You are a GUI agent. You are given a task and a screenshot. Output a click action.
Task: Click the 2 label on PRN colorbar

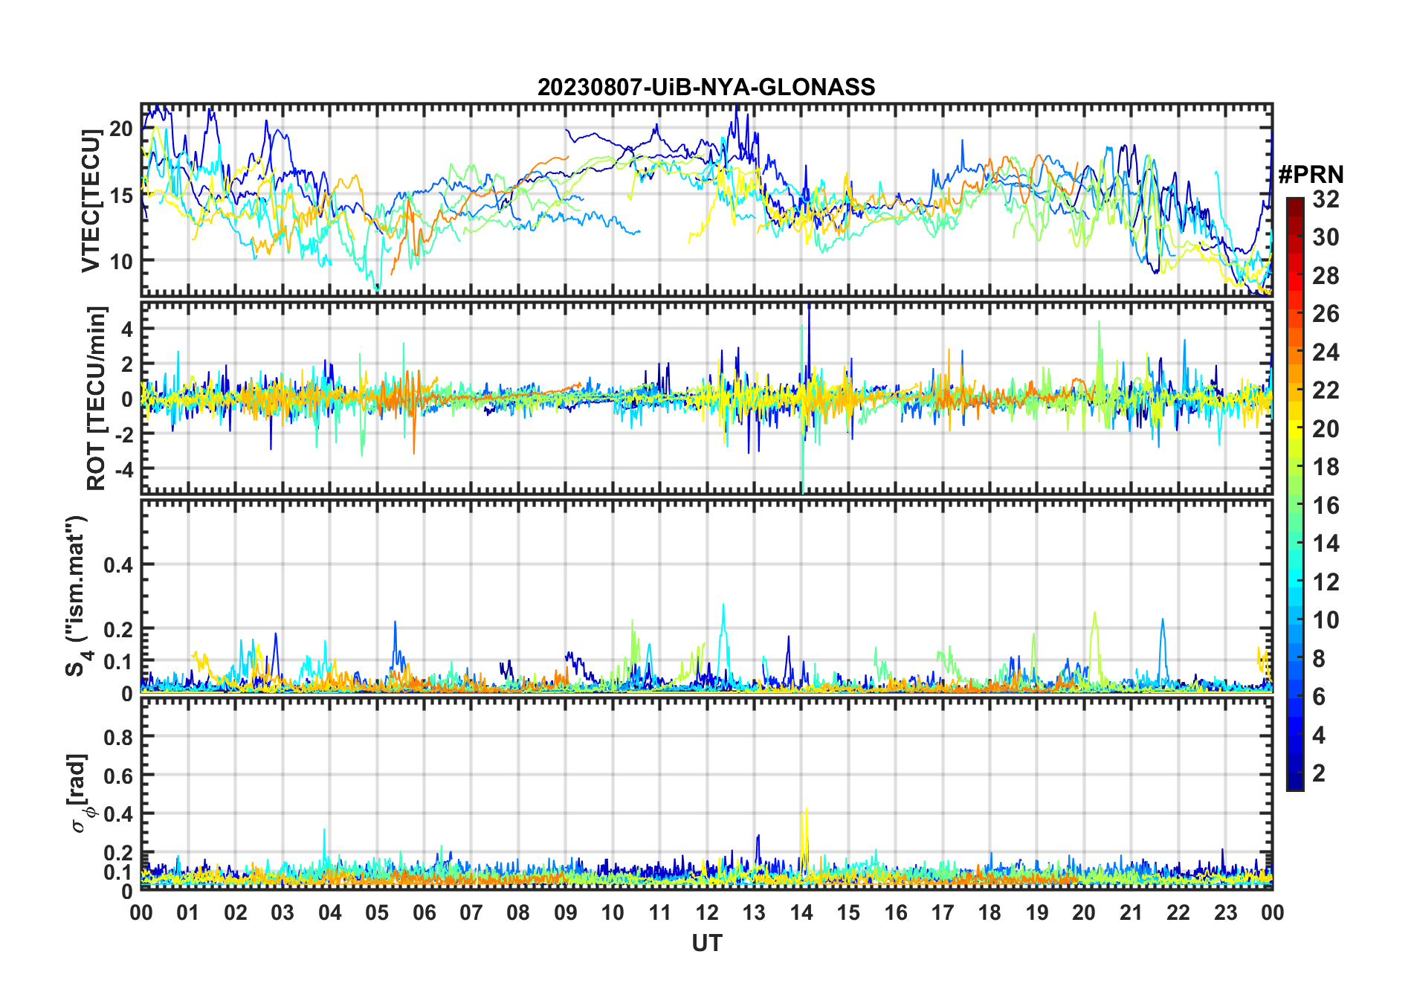1319,773
